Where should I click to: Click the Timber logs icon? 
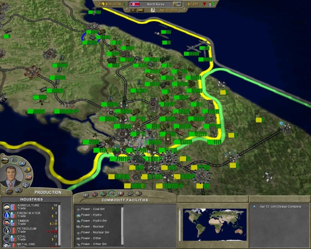7,223
